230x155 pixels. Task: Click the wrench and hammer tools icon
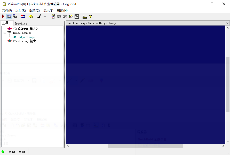point(70,16)
